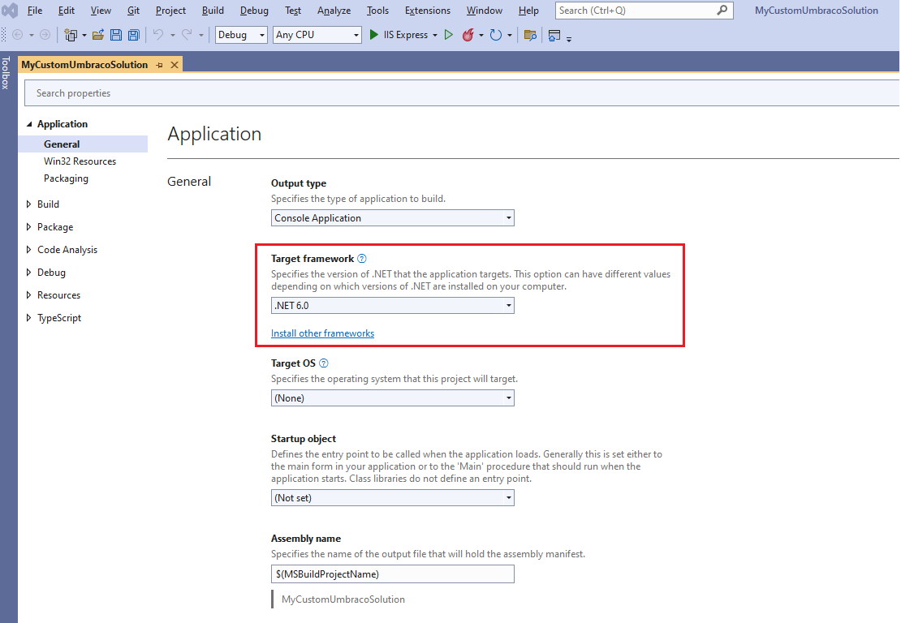901x623 pixels.
Task: Click the New Project toolbar icon
Action: click(x=70, y=35)
